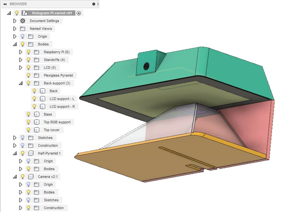Expand the LCD (5) folder

coord(21,68)
